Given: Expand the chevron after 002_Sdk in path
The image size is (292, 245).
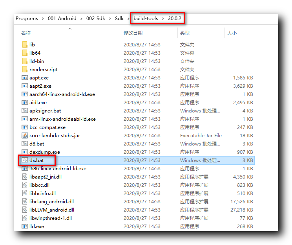Looking at the screenshot, I should [110, 18].
